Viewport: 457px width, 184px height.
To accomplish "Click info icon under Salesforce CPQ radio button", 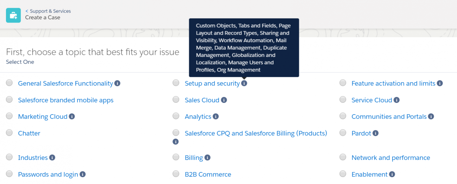I will click(x=176, y=142).
